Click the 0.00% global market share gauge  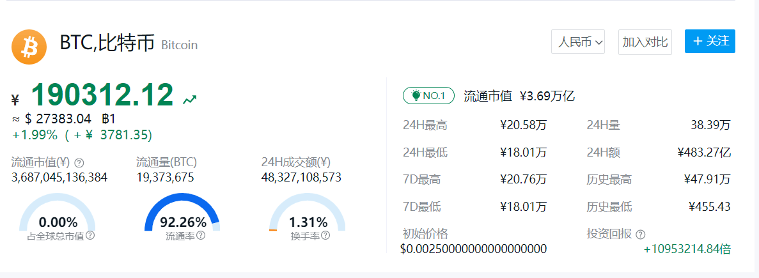[x=58, y=217]
